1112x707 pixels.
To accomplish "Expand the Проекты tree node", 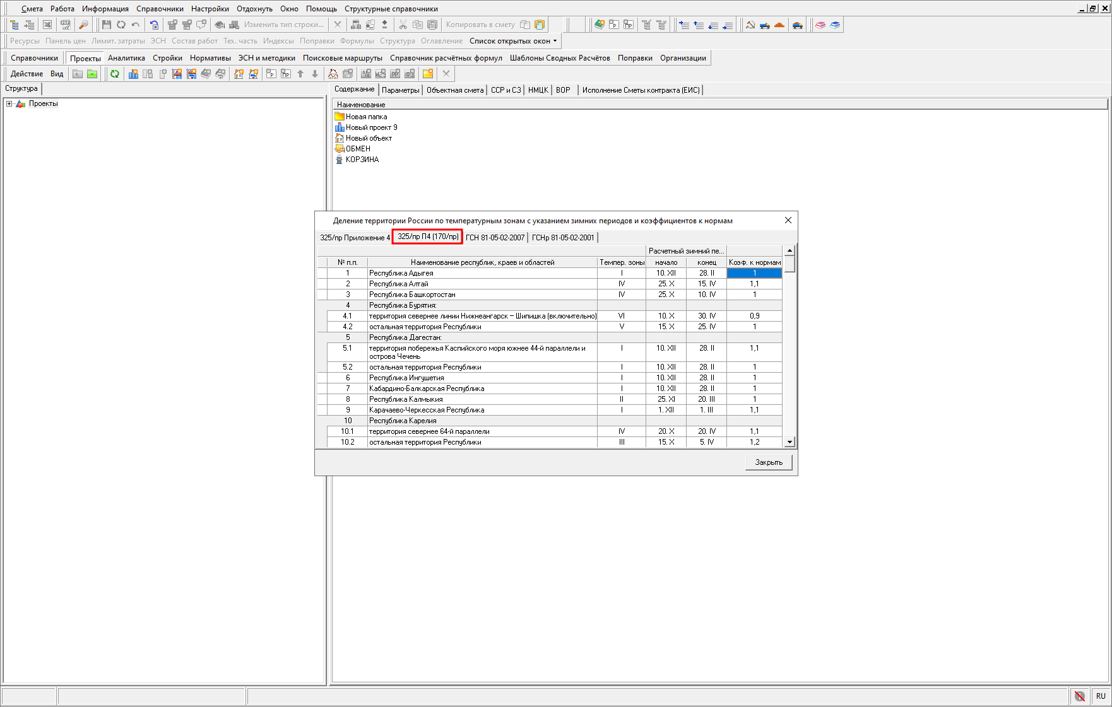I will pos(9,104).
